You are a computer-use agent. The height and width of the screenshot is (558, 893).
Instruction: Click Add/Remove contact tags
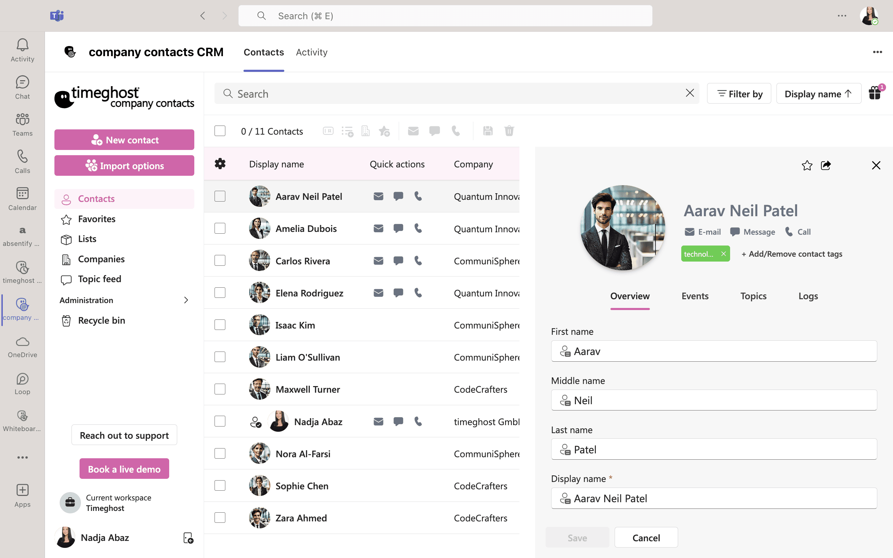(x=792, y=254)
